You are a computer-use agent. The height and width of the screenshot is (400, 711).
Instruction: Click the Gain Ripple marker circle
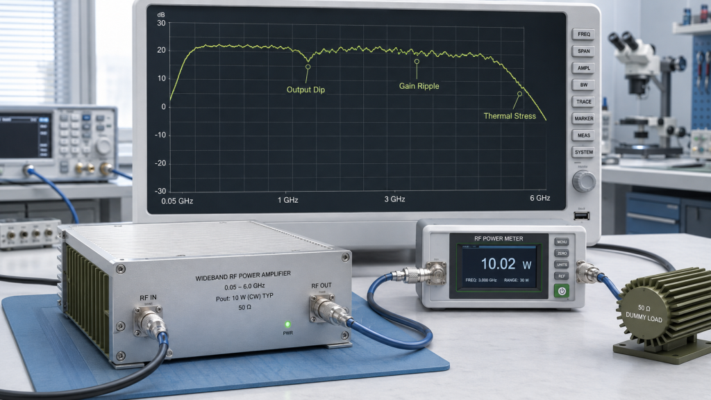tap(417, 61)
